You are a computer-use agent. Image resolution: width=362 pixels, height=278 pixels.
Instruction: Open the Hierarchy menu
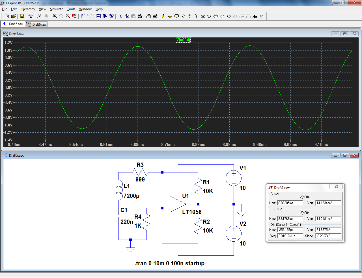pos(28,9)
